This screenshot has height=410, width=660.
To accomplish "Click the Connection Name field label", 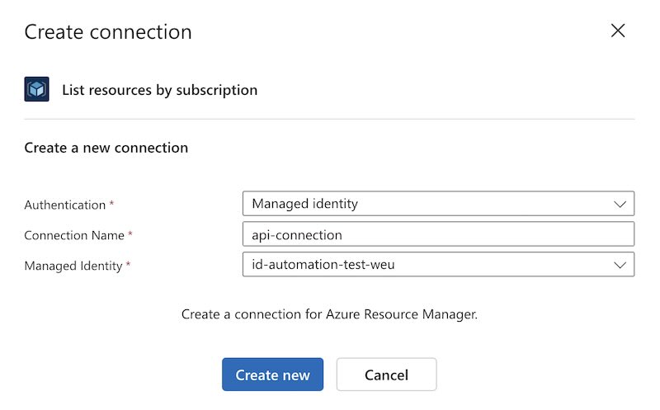I will (x=74, y=235).
